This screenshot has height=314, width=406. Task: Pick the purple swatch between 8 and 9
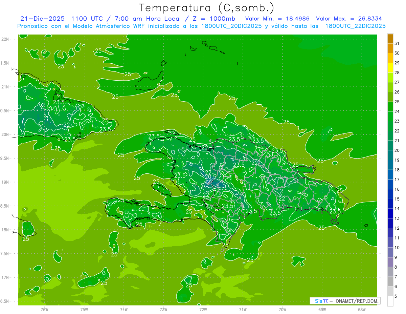click(x=390, y=262)
